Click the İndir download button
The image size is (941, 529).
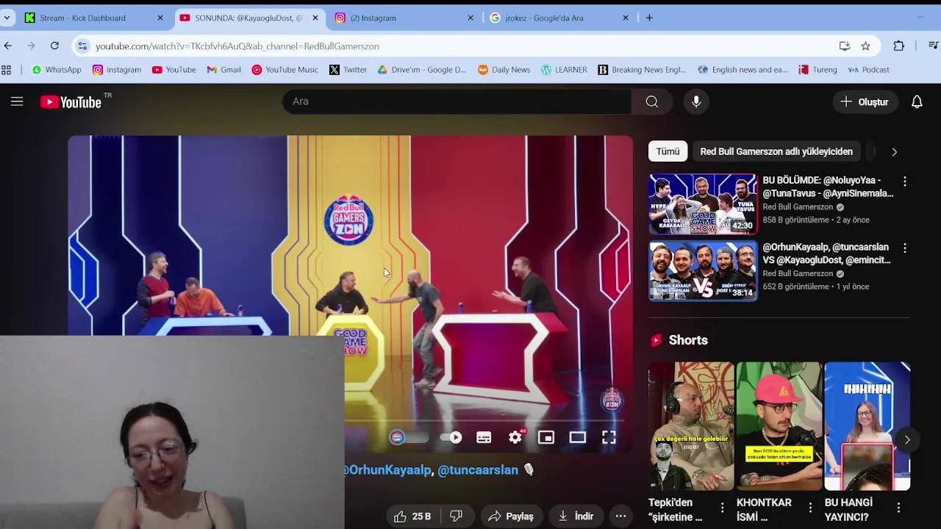(576, 516)
